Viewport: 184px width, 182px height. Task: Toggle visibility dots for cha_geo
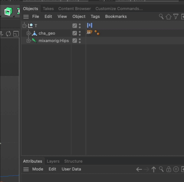pyautogui.click(x=80, y=33)
